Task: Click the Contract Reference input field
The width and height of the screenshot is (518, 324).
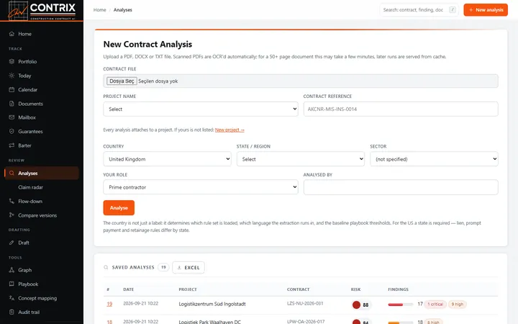Action: click(x=401, y=109)
